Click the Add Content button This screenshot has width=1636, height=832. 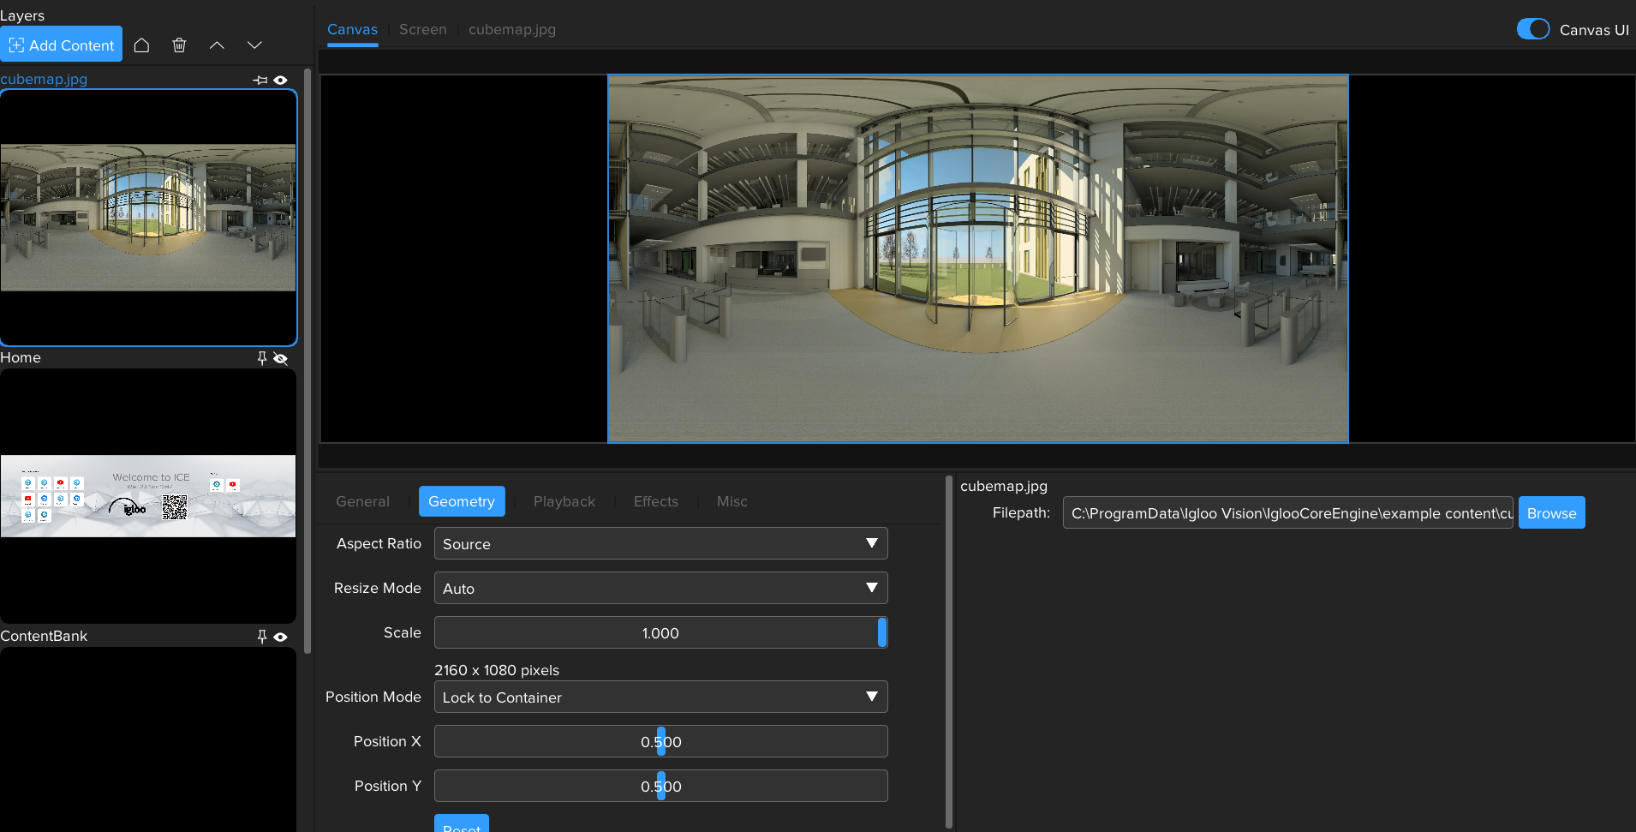coord(62,45)
